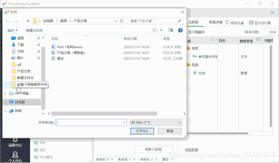Image resolution: width=279 pixels, height=163 pixels.
Task: Open the file name history dropdown
Action: (124, 123)
